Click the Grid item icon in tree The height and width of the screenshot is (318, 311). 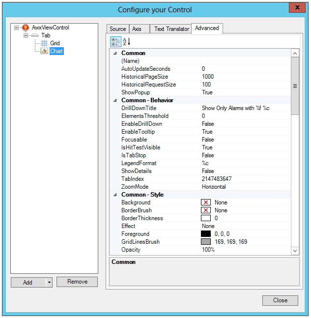(x=44, y=43)
